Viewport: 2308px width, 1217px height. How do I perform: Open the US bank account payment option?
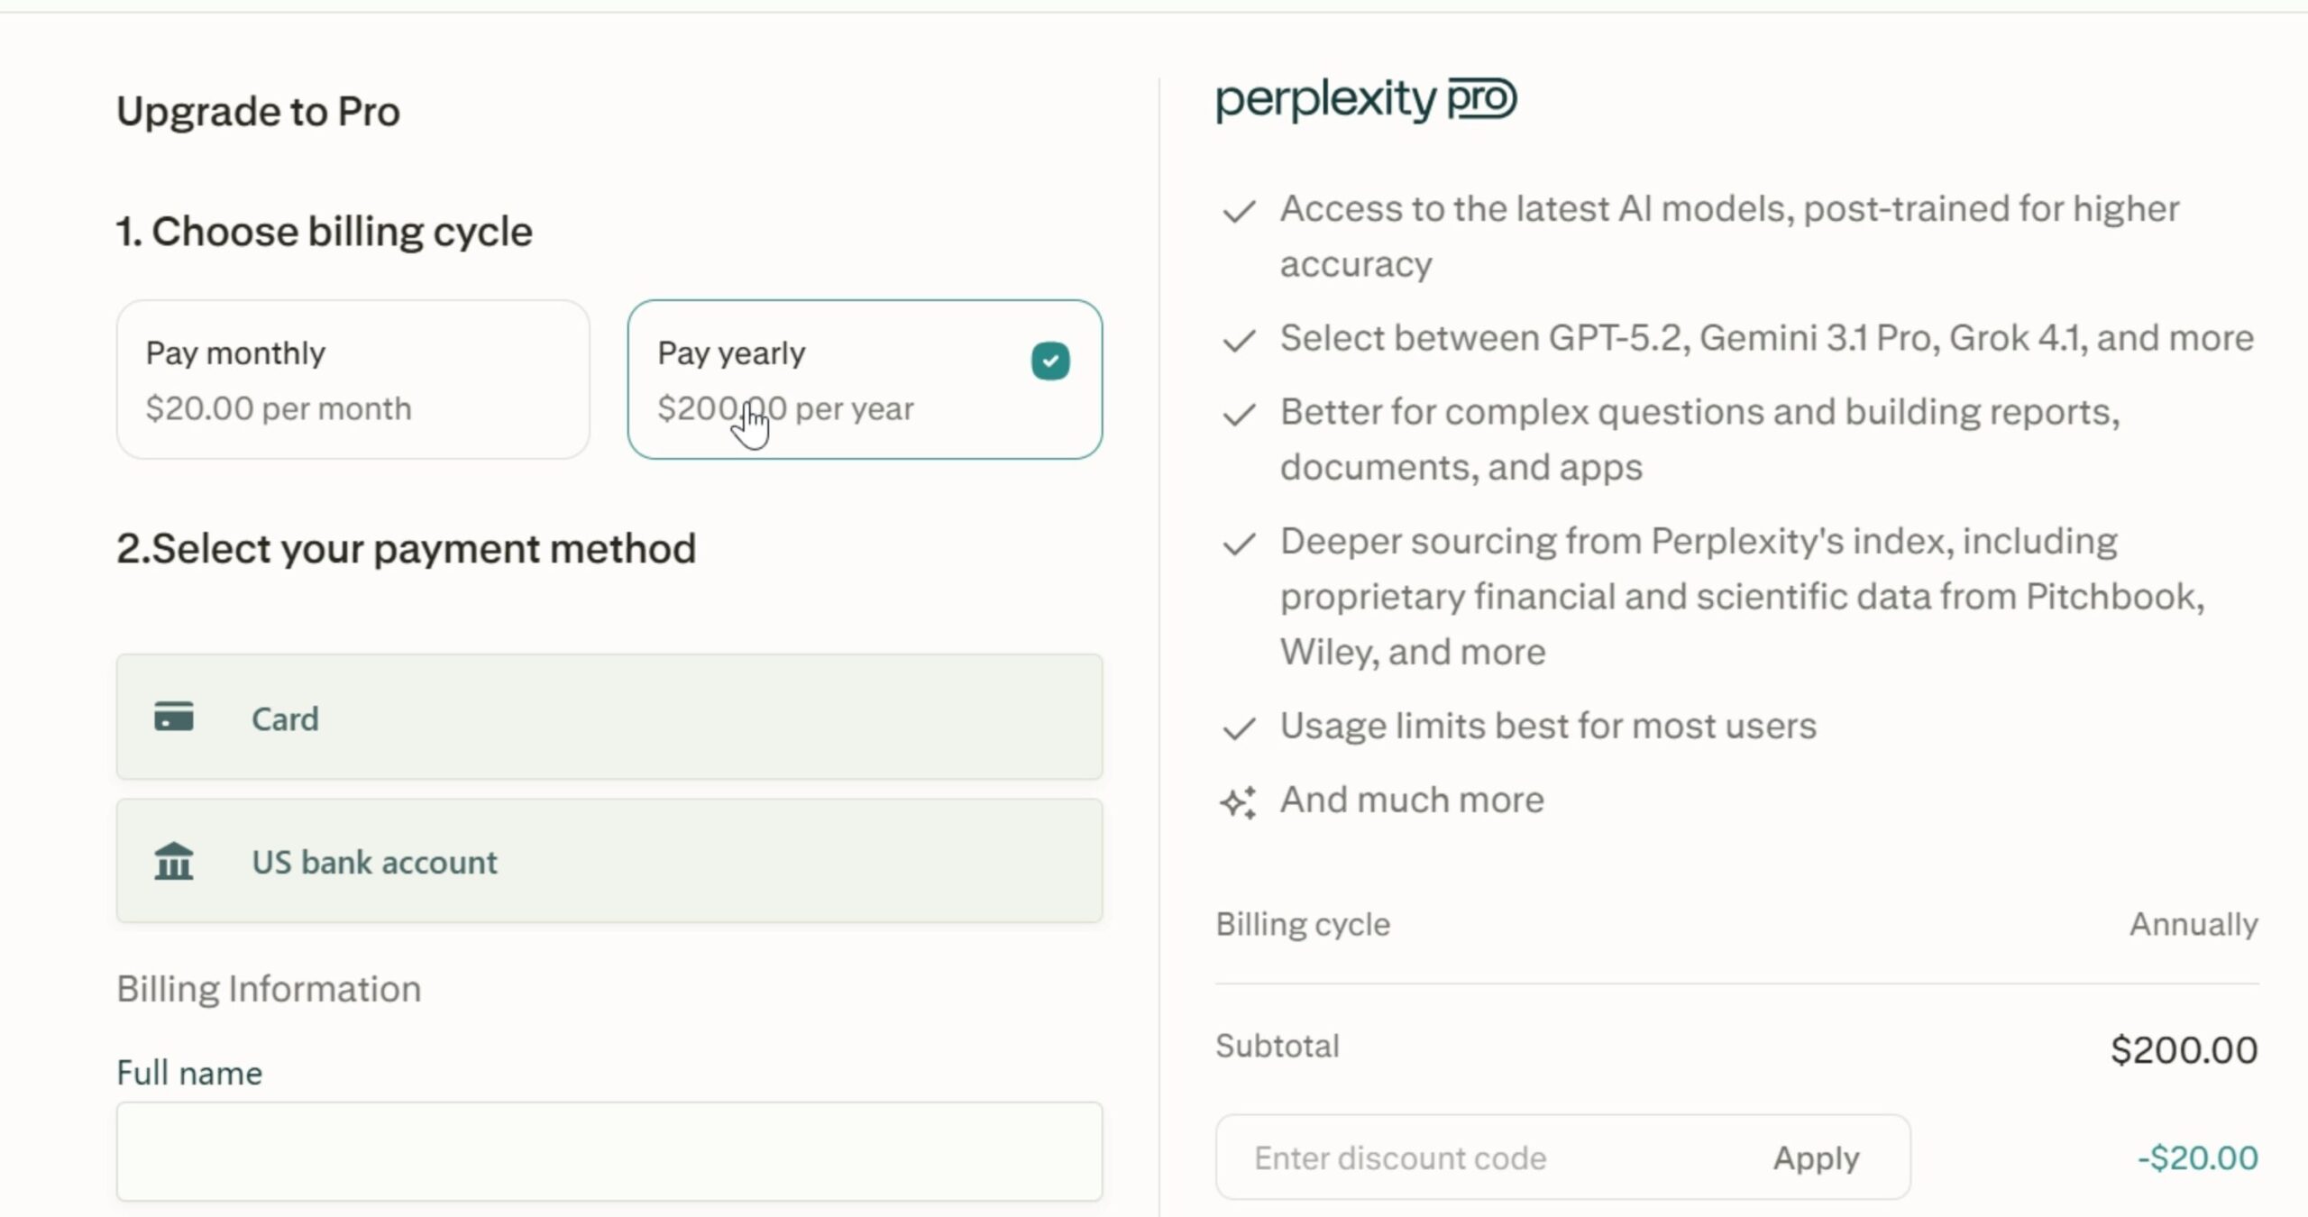[x=609, y=861]
